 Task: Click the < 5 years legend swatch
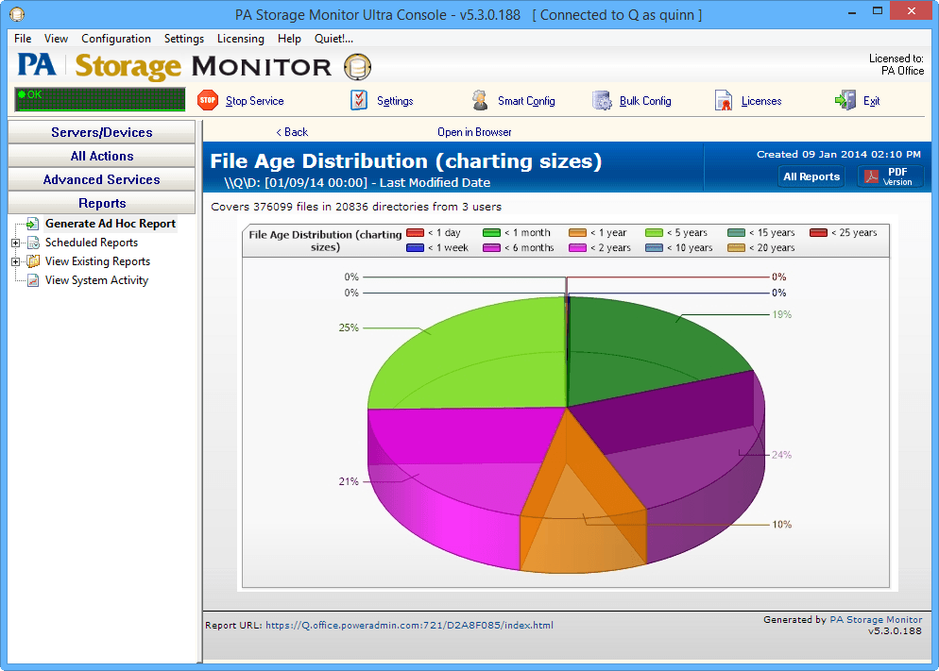click(x=654, y=233)
